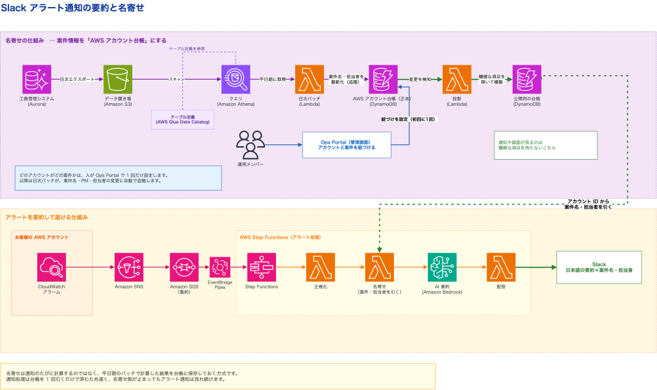Select the 日次エクスポート arrow label
This screenshot has height=390, width=657.
tap(77, 79)
